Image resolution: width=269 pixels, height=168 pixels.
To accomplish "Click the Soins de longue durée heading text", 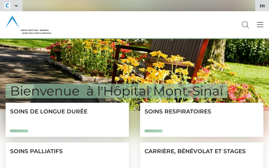I will click(49, 111).
